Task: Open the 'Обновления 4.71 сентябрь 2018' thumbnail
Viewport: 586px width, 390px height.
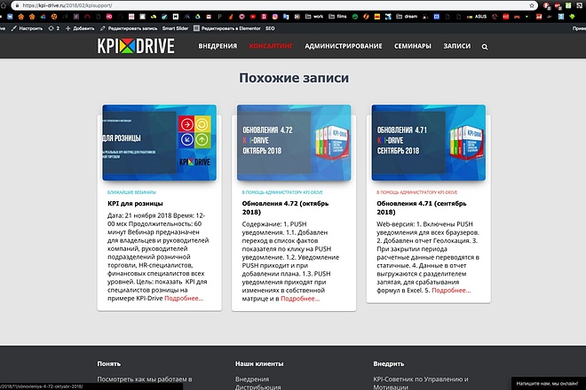Action: [429, 143]
